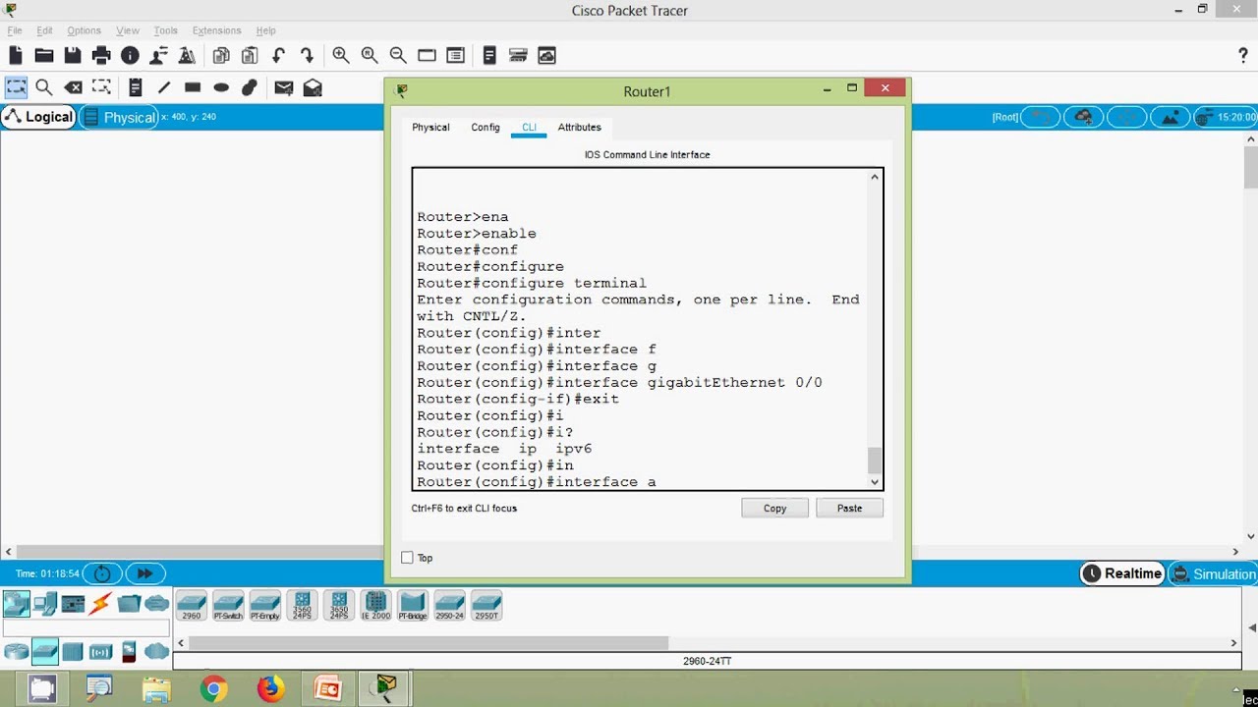
Task: Select the CLI tab in Router1
Action: (x=529, y=128)
